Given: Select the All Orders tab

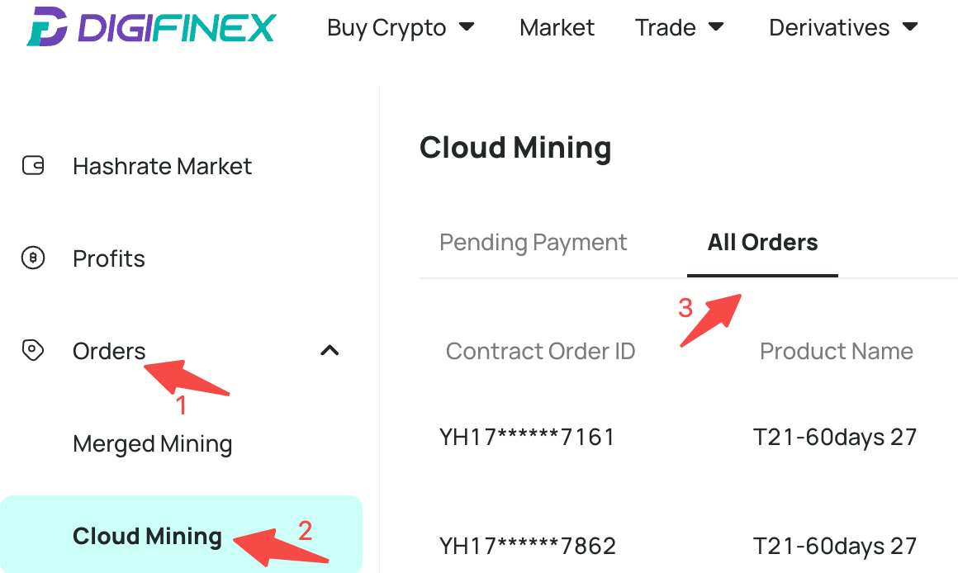Looking at the screenshot, I should 762,243.
